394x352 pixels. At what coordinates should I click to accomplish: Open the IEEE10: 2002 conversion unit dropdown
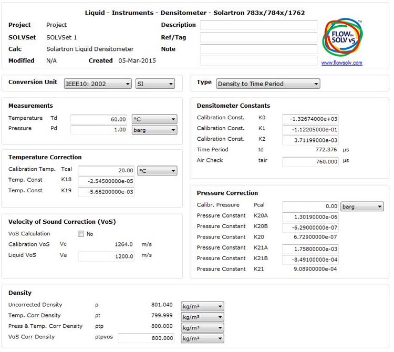pos(98,84)
